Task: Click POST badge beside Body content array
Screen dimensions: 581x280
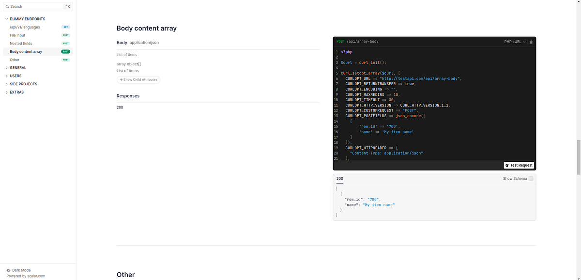Action: coord(65,51)
